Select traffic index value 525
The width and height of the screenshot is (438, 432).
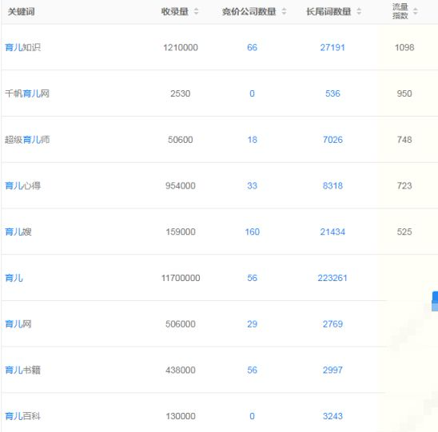coord(404,232)
